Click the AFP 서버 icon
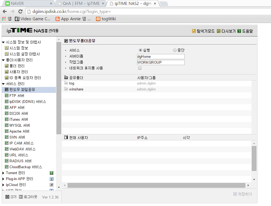271x206 pixels. [6, 107]
